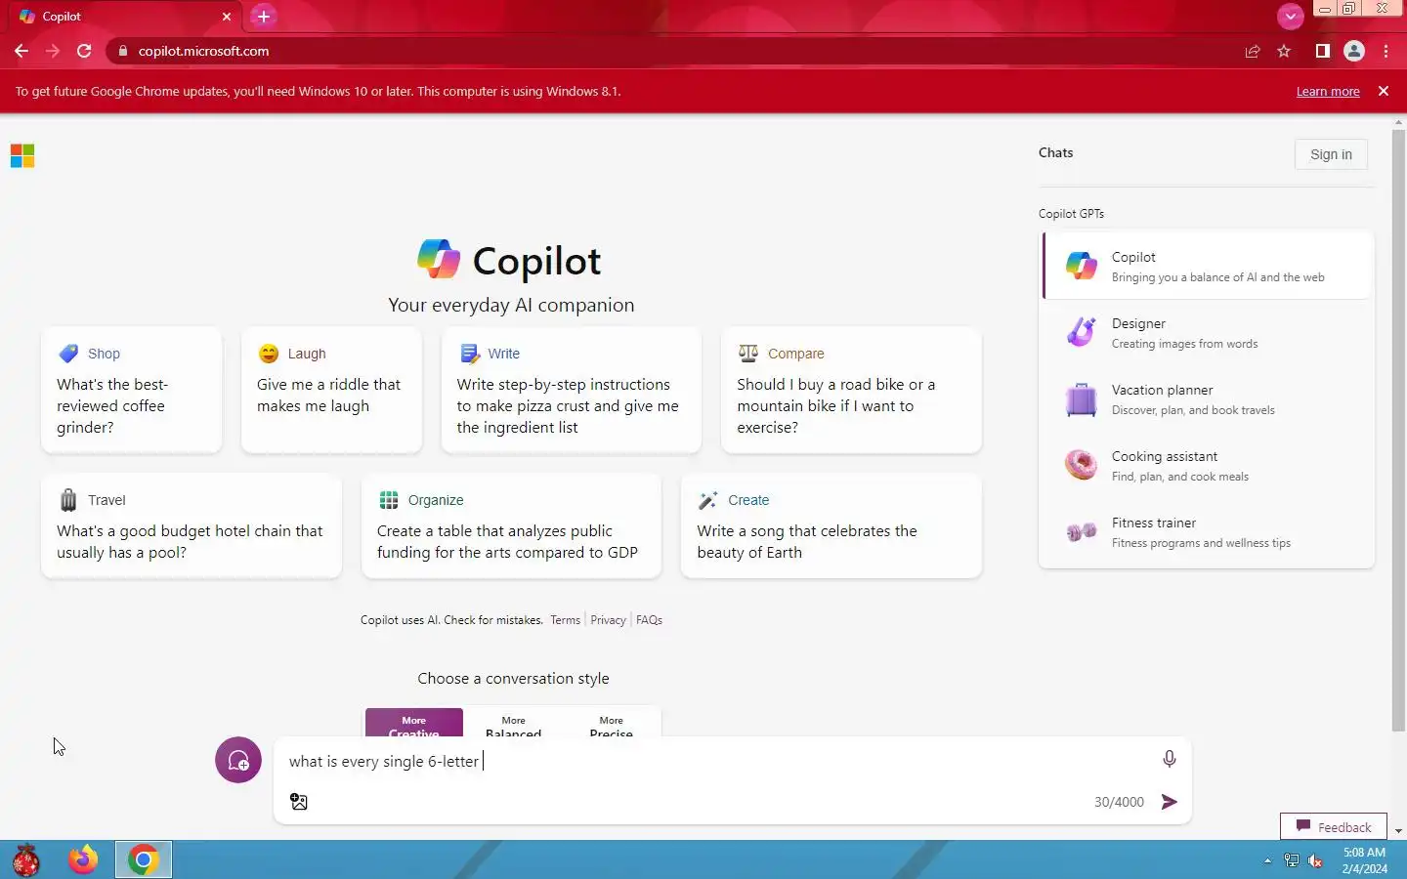This screenshot has width=1407, height=879.
Task: Reload the page with refresh icon
Action: coord(84,51)
